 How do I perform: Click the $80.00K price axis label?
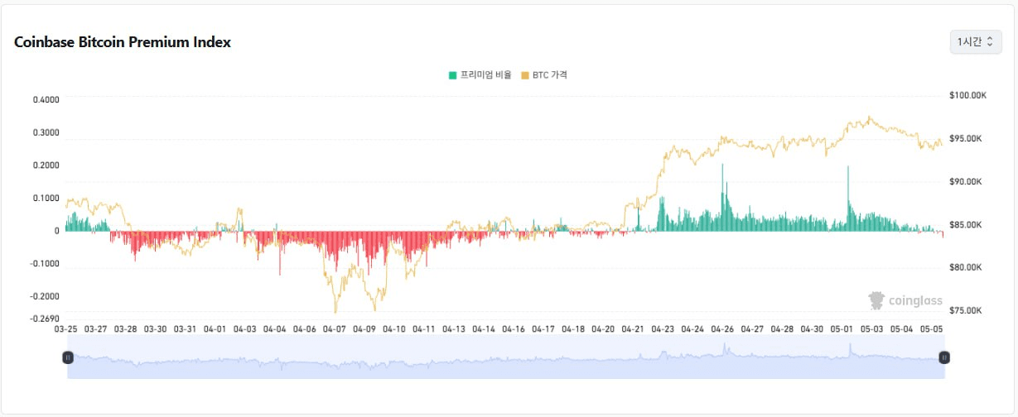966,268
